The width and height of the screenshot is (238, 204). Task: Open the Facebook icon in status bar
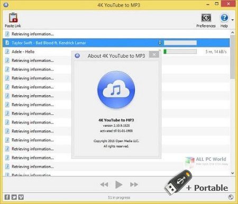click(x=7, y=197)
